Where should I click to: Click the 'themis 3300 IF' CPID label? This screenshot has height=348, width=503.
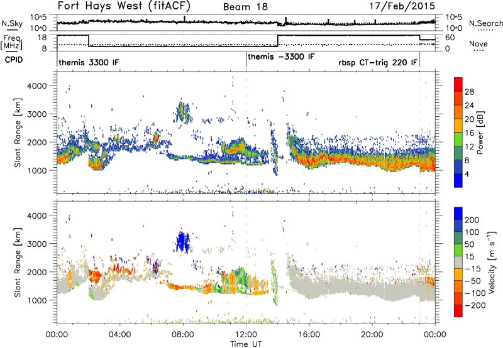pos(88,63)
